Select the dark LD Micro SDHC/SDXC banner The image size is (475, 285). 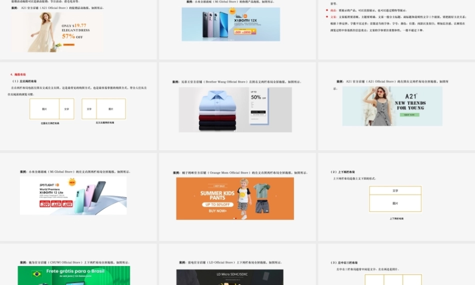click(230, 277)
